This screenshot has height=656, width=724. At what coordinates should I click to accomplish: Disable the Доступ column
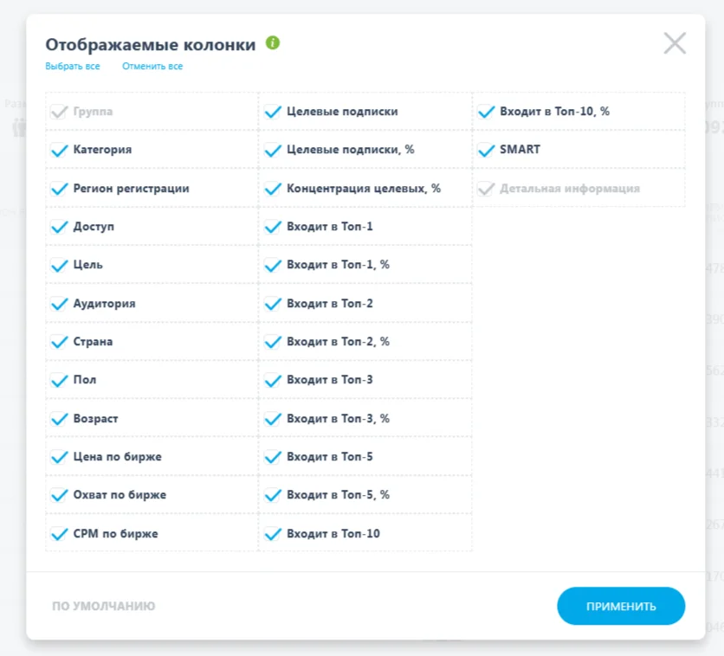pos(59,227)
